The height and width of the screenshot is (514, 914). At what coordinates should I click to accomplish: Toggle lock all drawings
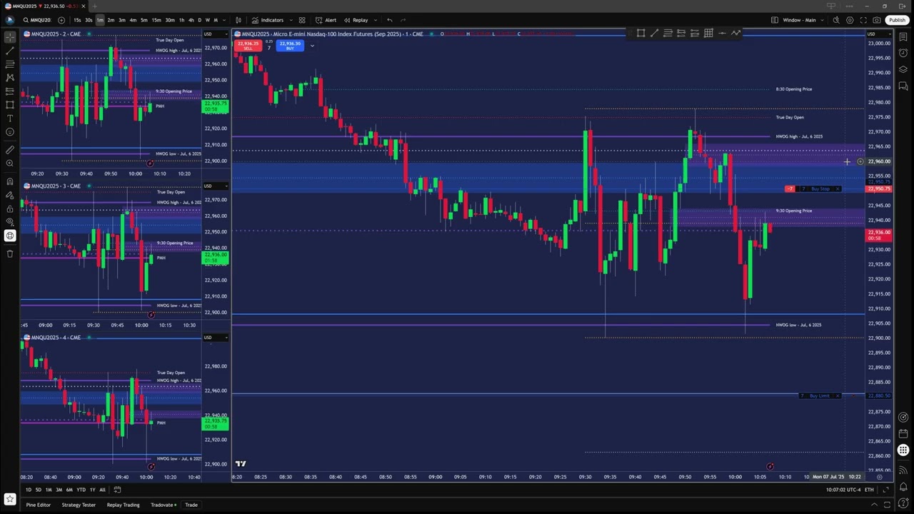pyautogui.click(x=10, y=208)
